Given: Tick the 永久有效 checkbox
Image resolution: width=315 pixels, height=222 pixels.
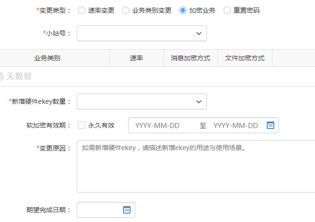Looking at the screenshot, I should click(x=81, y=125).
